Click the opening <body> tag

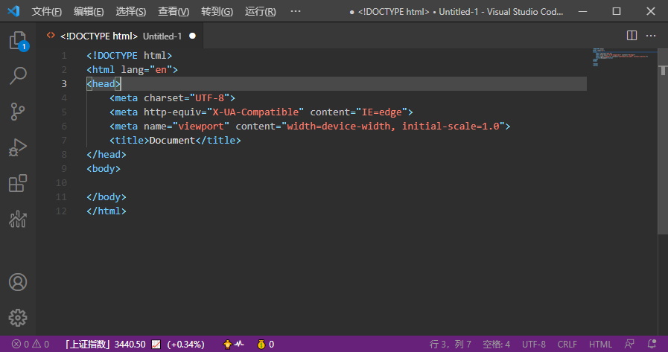[x=104, y=168]
